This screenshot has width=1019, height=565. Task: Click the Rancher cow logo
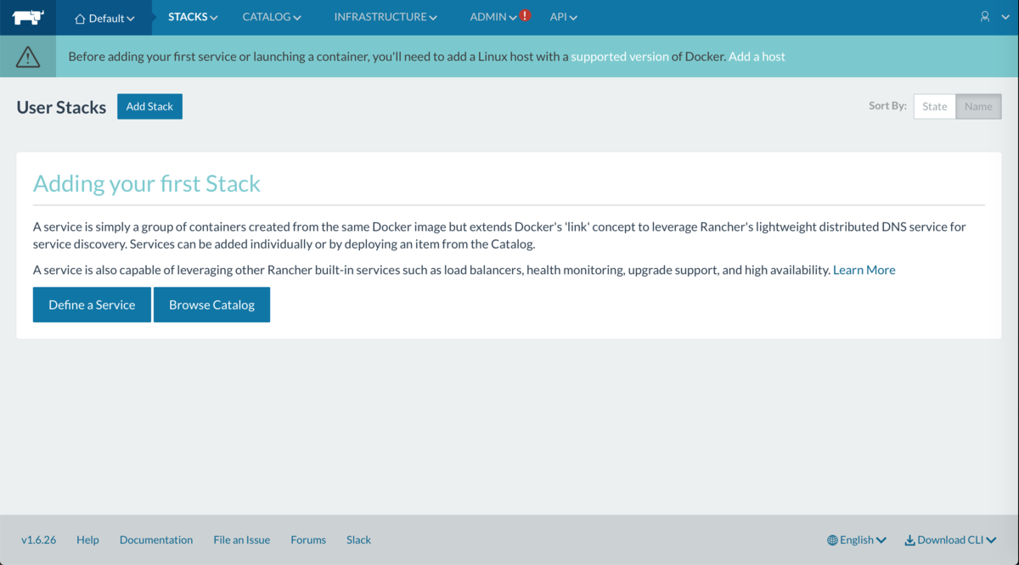point(28,17)
